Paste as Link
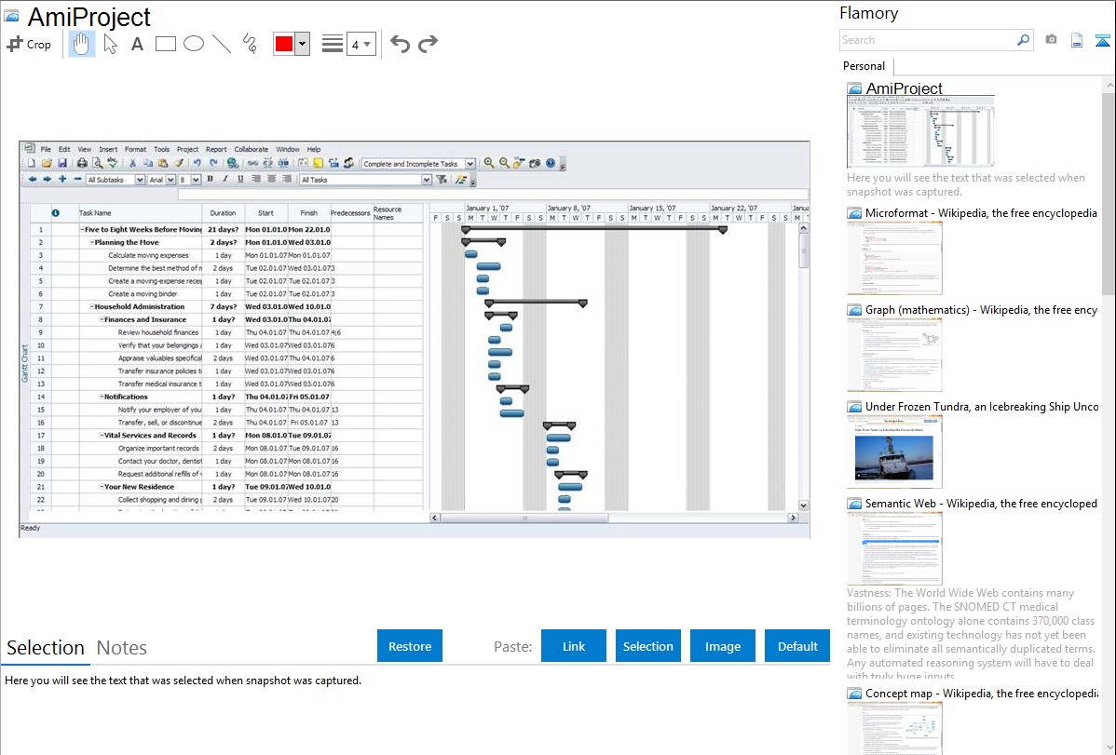 coord(574,646)
